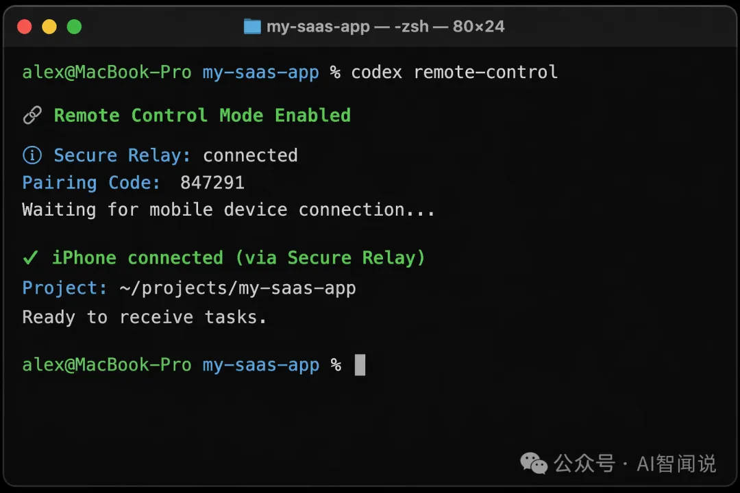Image resolution: width=740 pixels, height=493 pixels.
Task: Click the yellow minimize window button
Action: (49, 27)
